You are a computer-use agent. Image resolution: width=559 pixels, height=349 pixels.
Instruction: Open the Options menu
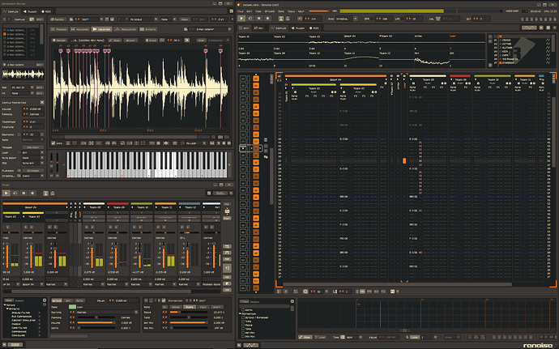pyautogui.click(x=270, y=11)
